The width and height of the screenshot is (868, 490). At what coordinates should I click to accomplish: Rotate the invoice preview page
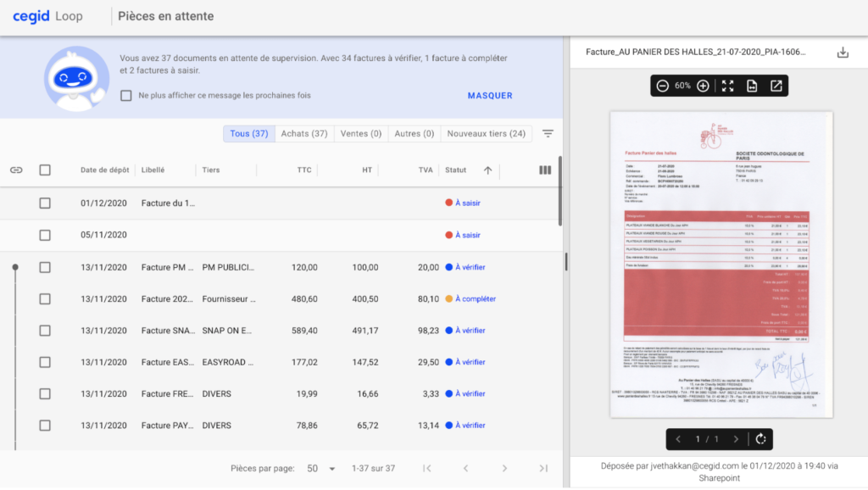tap(760, 439)
